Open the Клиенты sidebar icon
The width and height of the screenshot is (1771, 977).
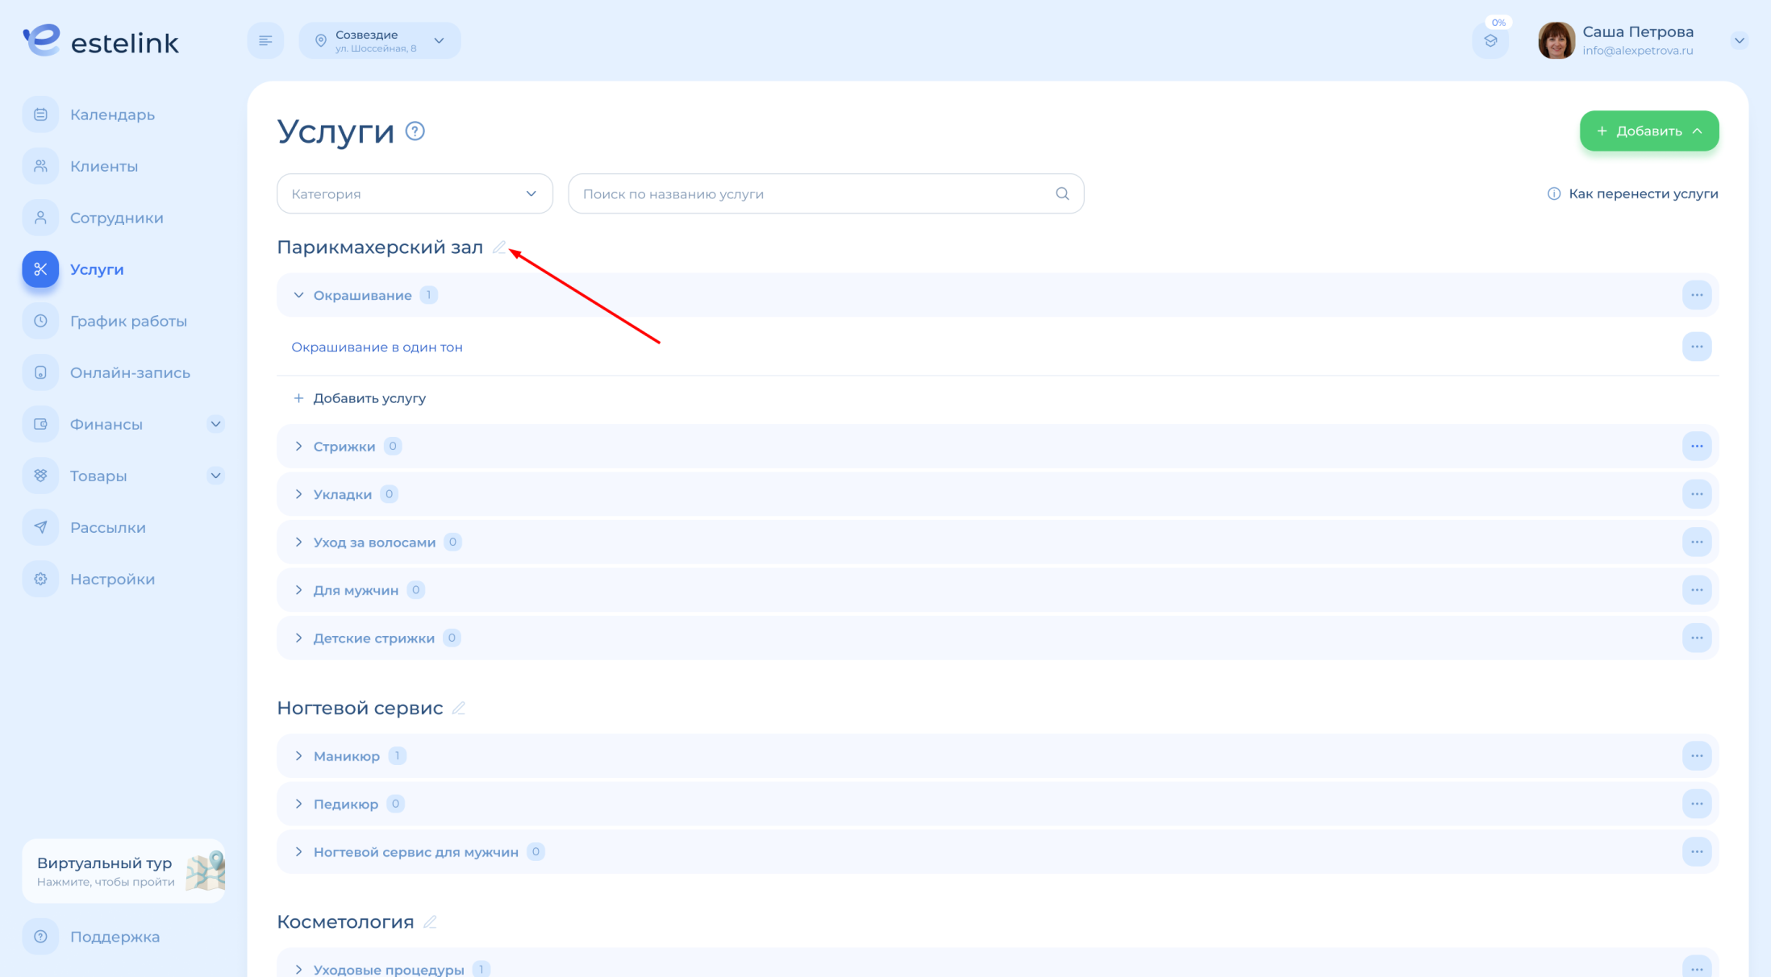(40, 166)
